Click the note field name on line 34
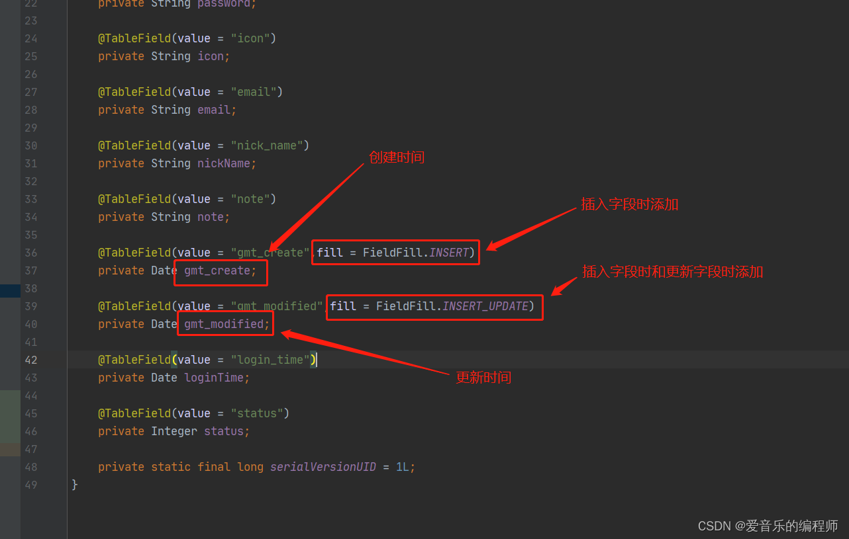The width and height of the screenshot is (849, 539). (x=211, y=217)
